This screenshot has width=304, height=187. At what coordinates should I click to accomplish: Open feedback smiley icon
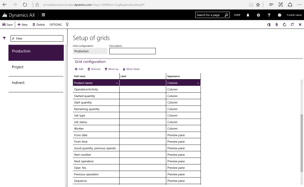pyautogui.click(x=280, y=15)
